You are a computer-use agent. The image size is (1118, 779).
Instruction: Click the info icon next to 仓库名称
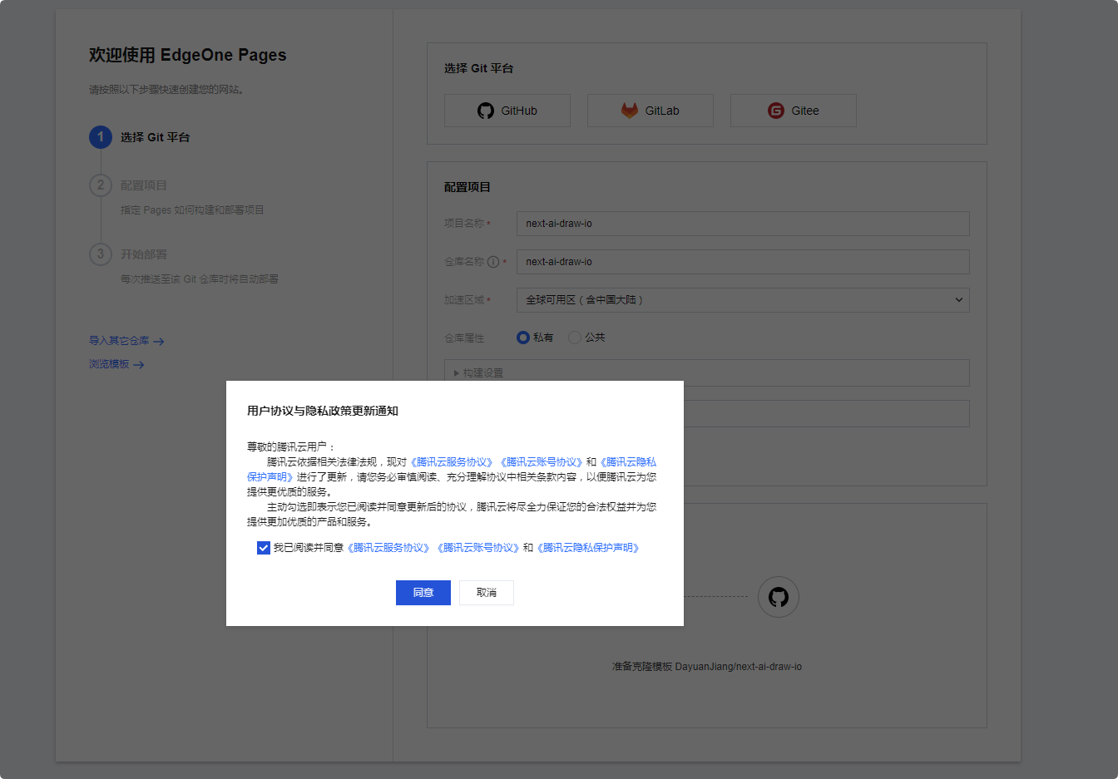(x=493, y=262)
